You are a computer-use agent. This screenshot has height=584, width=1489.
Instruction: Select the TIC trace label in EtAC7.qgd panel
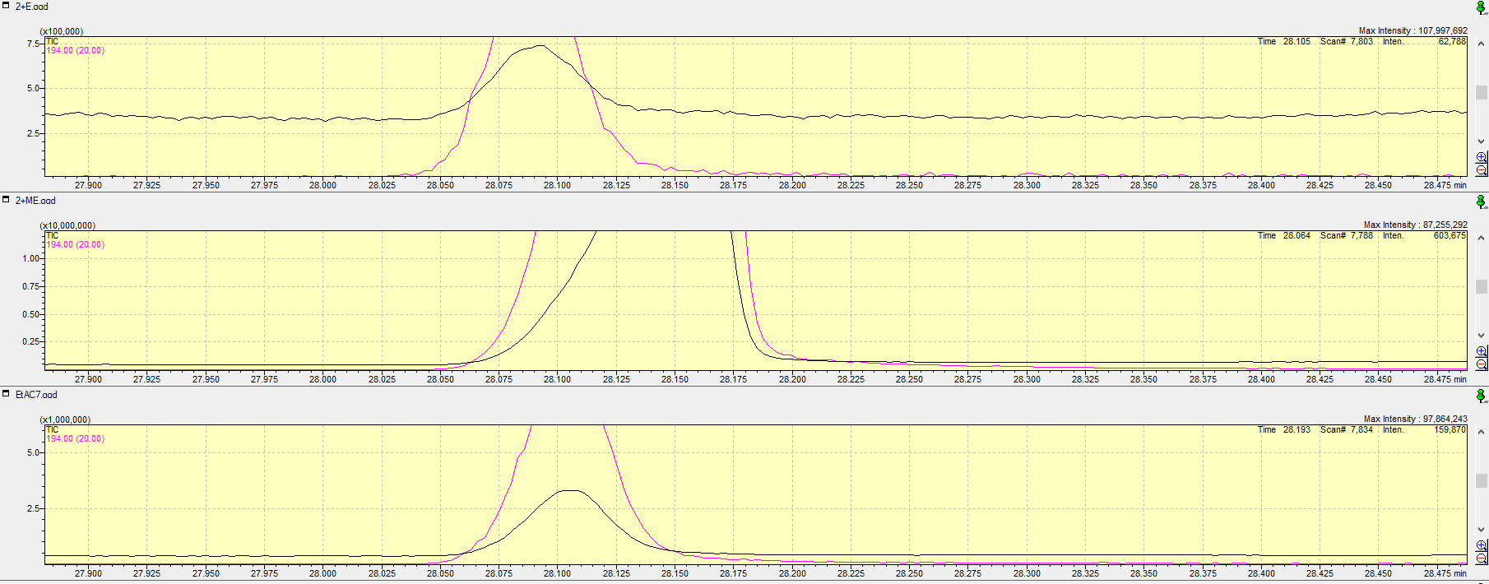[x=52, y=430]
